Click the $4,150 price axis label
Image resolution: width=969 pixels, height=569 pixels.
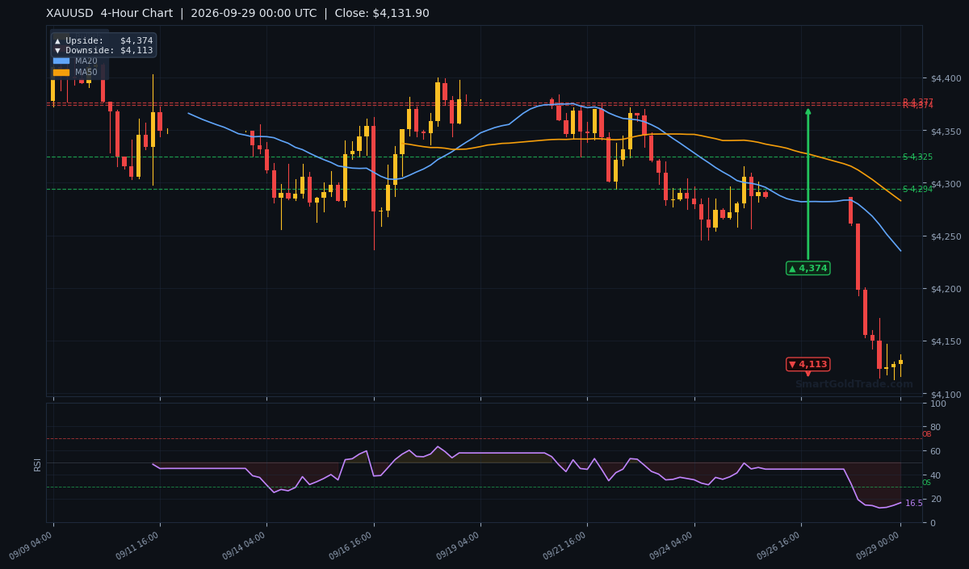946,341
